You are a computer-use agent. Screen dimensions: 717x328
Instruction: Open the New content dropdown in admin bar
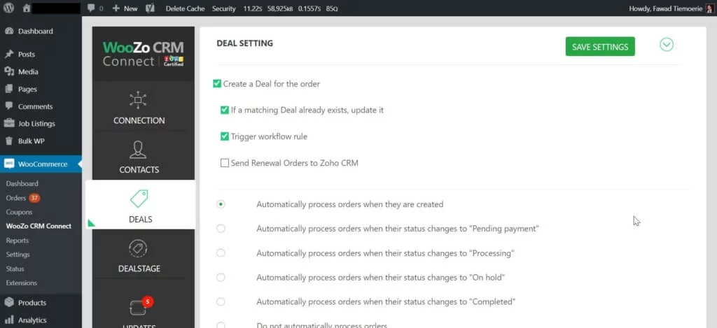[x=125, y=8]
